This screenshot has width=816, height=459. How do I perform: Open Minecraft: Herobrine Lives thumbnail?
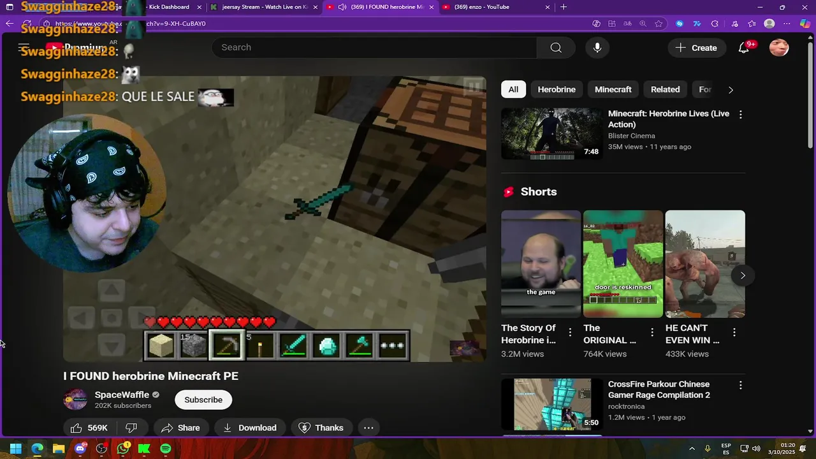(551, 134)
